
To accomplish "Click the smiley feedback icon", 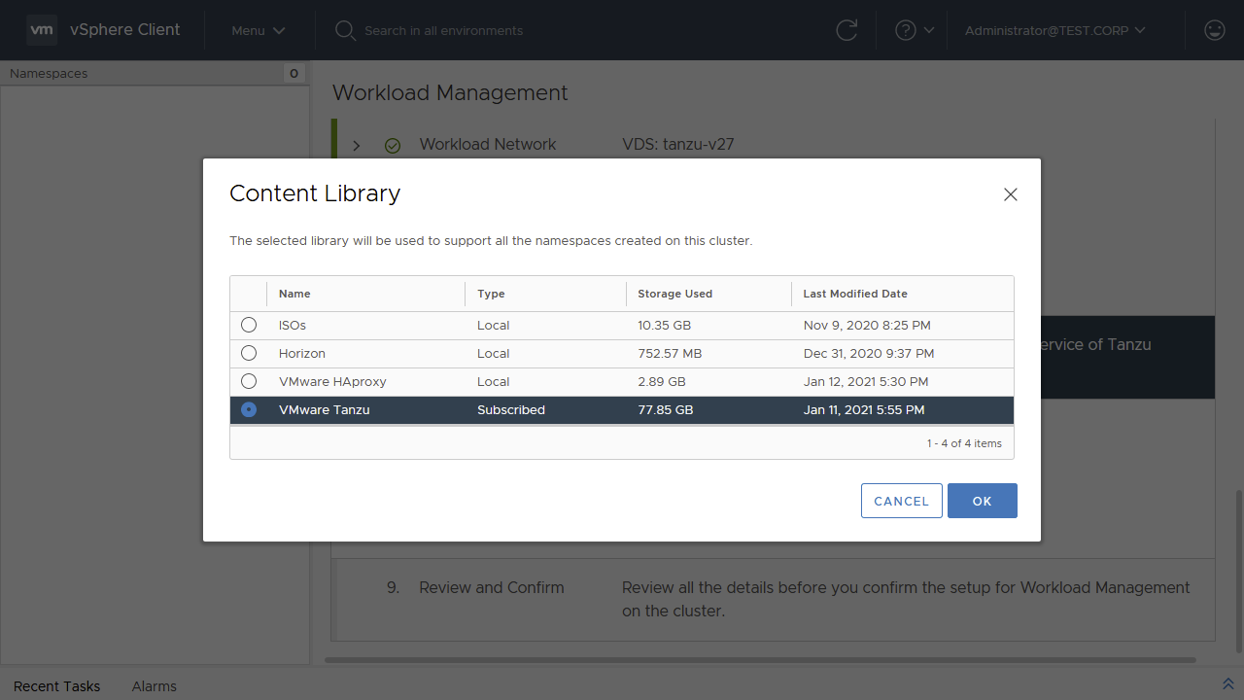I will tap(1214, 30).
